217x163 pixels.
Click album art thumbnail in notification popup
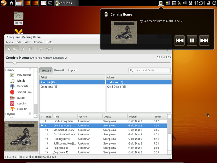point(124,32)
